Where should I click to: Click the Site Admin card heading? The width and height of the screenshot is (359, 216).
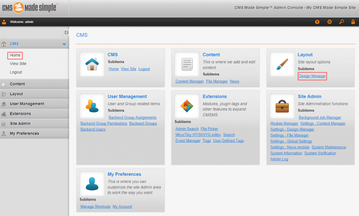(x=309, y=97)
